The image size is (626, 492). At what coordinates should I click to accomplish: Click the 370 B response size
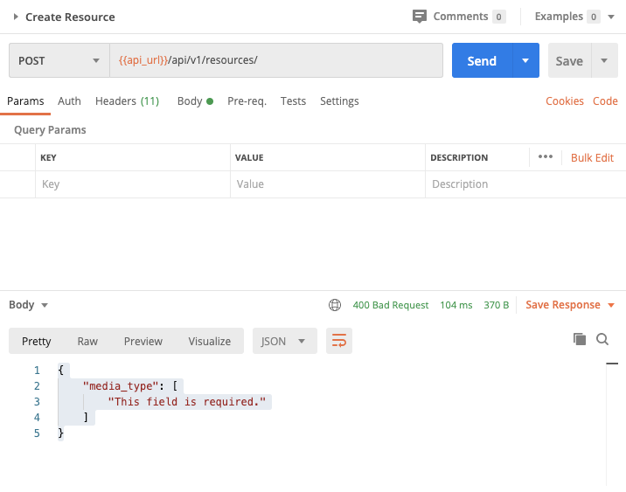[x=497, y=305]
